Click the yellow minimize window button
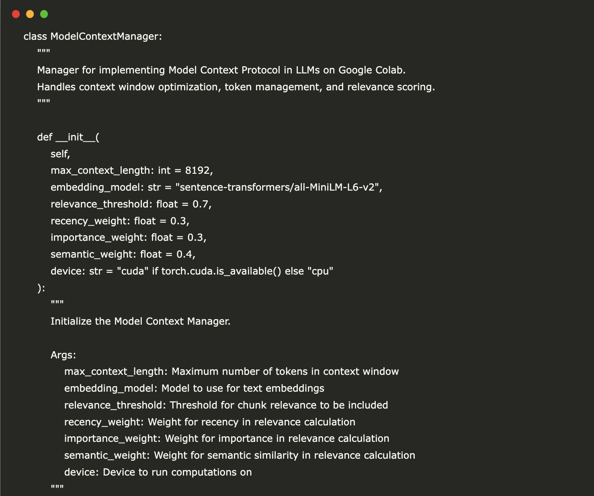This screenshot has width=594, height=496. tap(30, 14)
